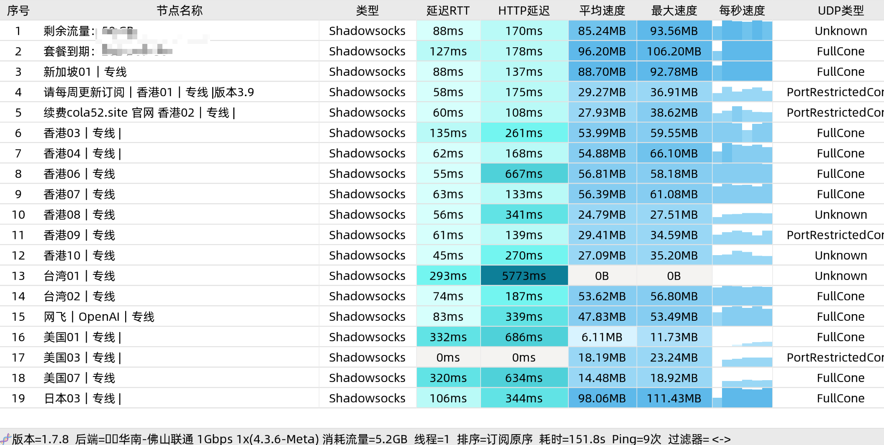This screenshot has height=445, width=884.
Task: Click node name 香港08 | 专线
Action: (79, 215)
